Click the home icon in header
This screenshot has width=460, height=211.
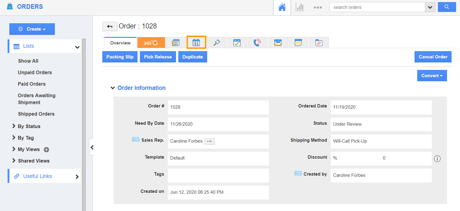click(x=282, y=8)
